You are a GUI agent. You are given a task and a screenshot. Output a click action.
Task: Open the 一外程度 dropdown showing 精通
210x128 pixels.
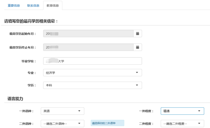[x=182, y=111]
